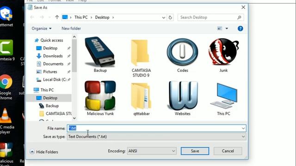Open the qtttabbar folder

point(141,99)
